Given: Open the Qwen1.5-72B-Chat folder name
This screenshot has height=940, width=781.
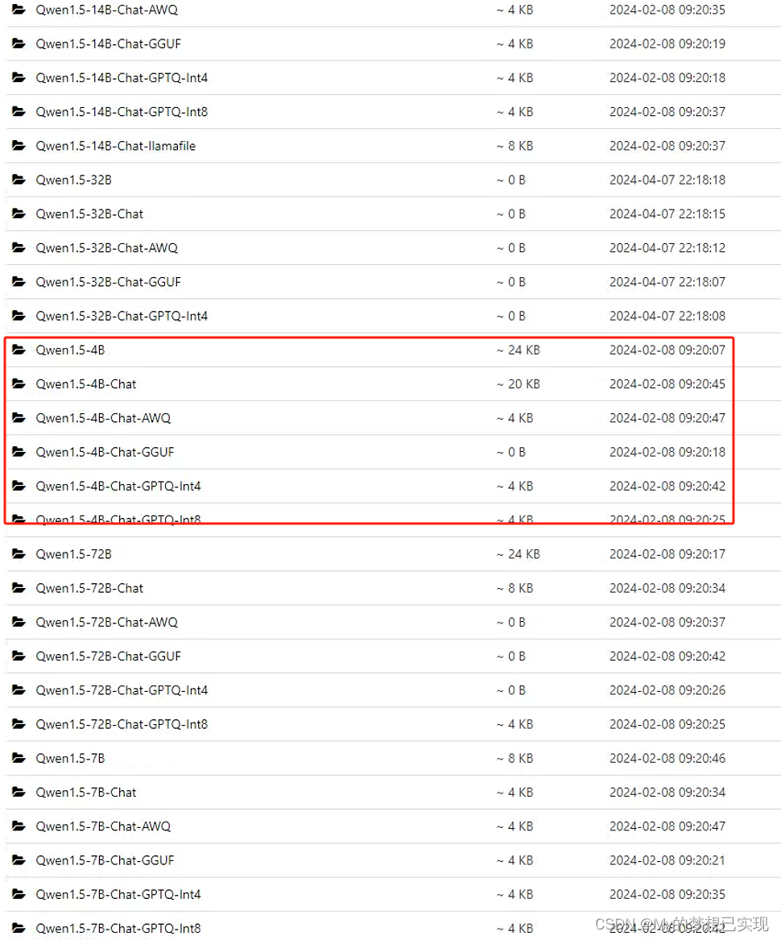Looking at the screenshot, I should point(90,588).
